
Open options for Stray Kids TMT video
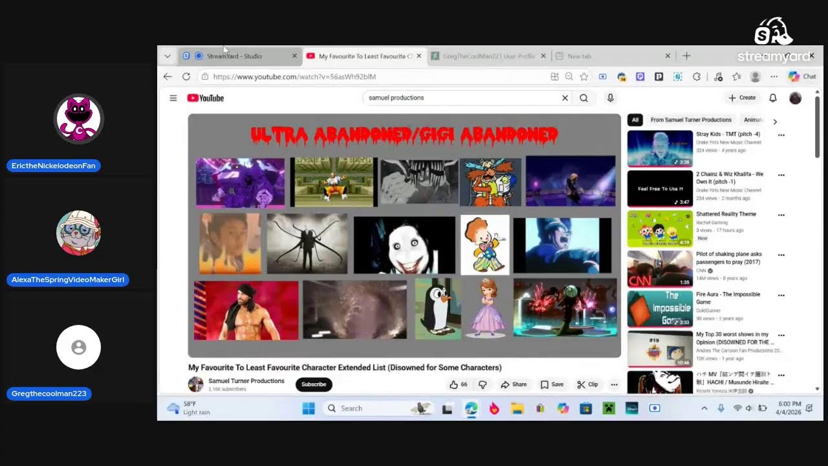click(x=781, y=135)
